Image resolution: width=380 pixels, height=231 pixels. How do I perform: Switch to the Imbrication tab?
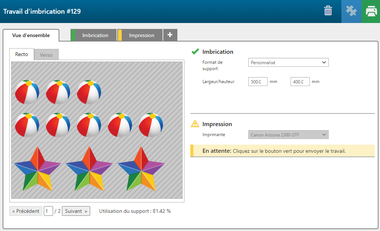95,35
